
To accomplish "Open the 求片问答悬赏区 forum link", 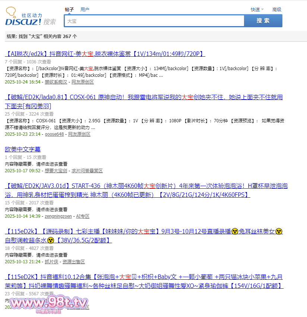I will (x=87, y=170).
